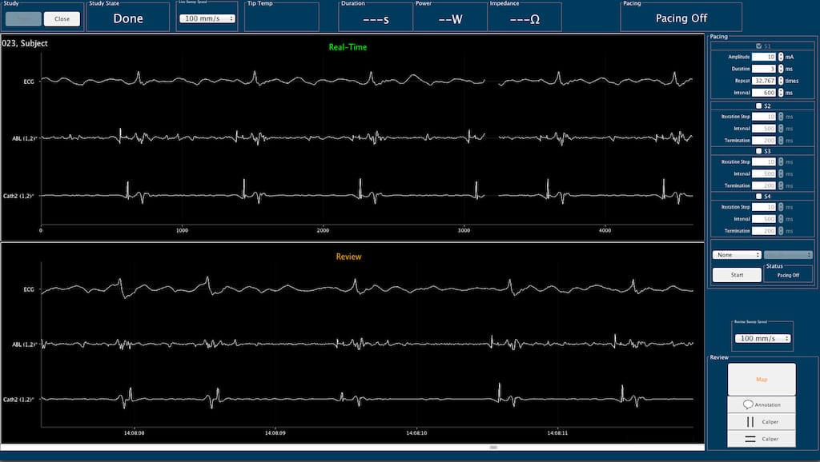Open the Review Sweep Speed dropdown
The image size is (820, 462).
762,338
